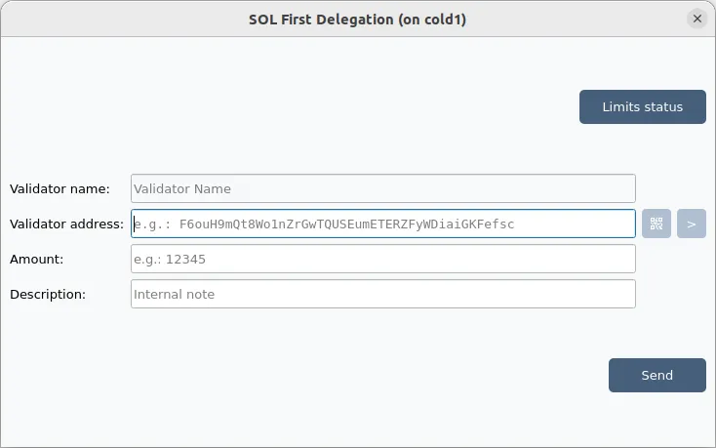Click the title bar area left of the dialog title
Screen dimensions: 716x448
123,20
